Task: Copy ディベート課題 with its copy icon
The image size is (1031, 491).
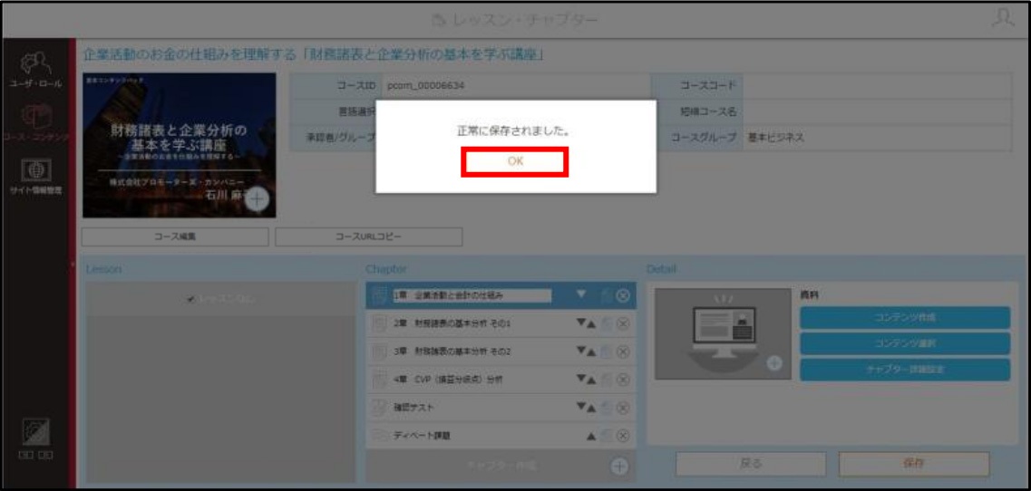Action: 607,435
